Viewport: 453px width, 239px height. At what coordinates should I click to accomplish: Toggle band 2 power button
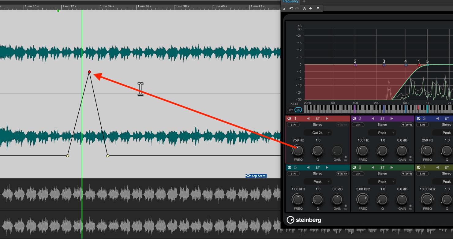pos(354,118)
